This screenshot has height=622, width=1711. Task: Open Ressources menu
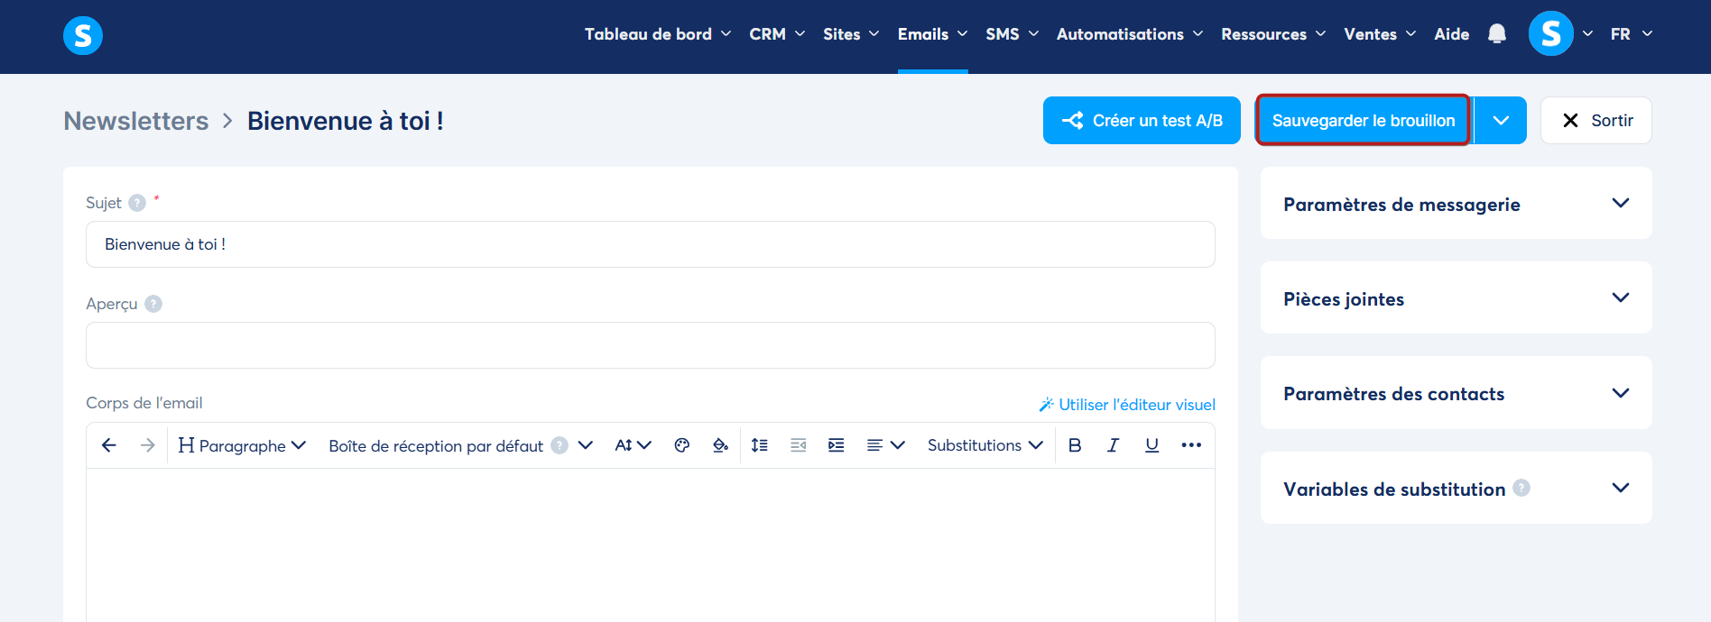(1273, 34)
